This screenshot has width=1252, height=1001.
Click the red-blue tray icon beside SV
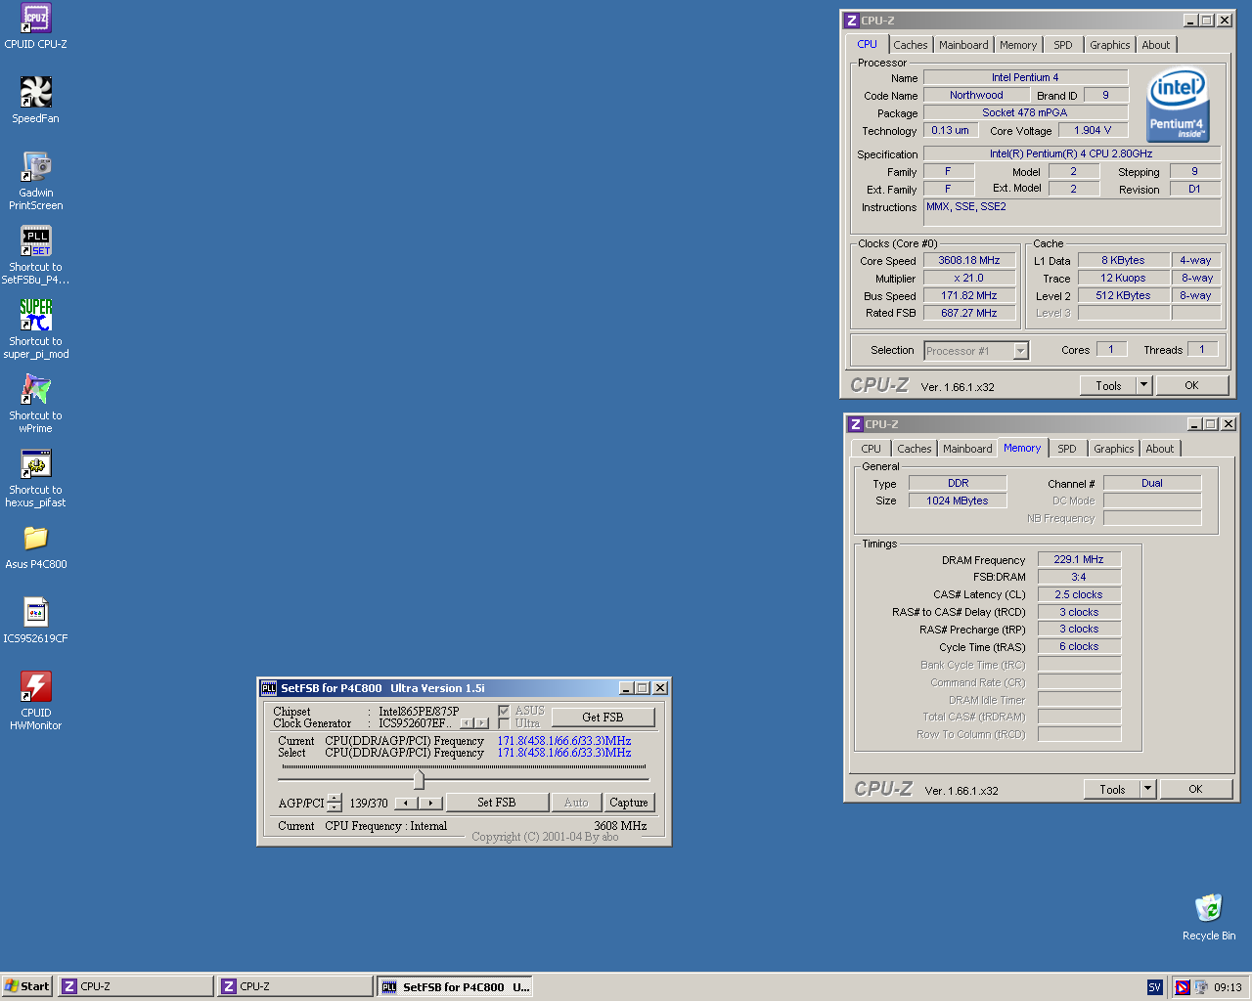click(x=1182, y=987)
